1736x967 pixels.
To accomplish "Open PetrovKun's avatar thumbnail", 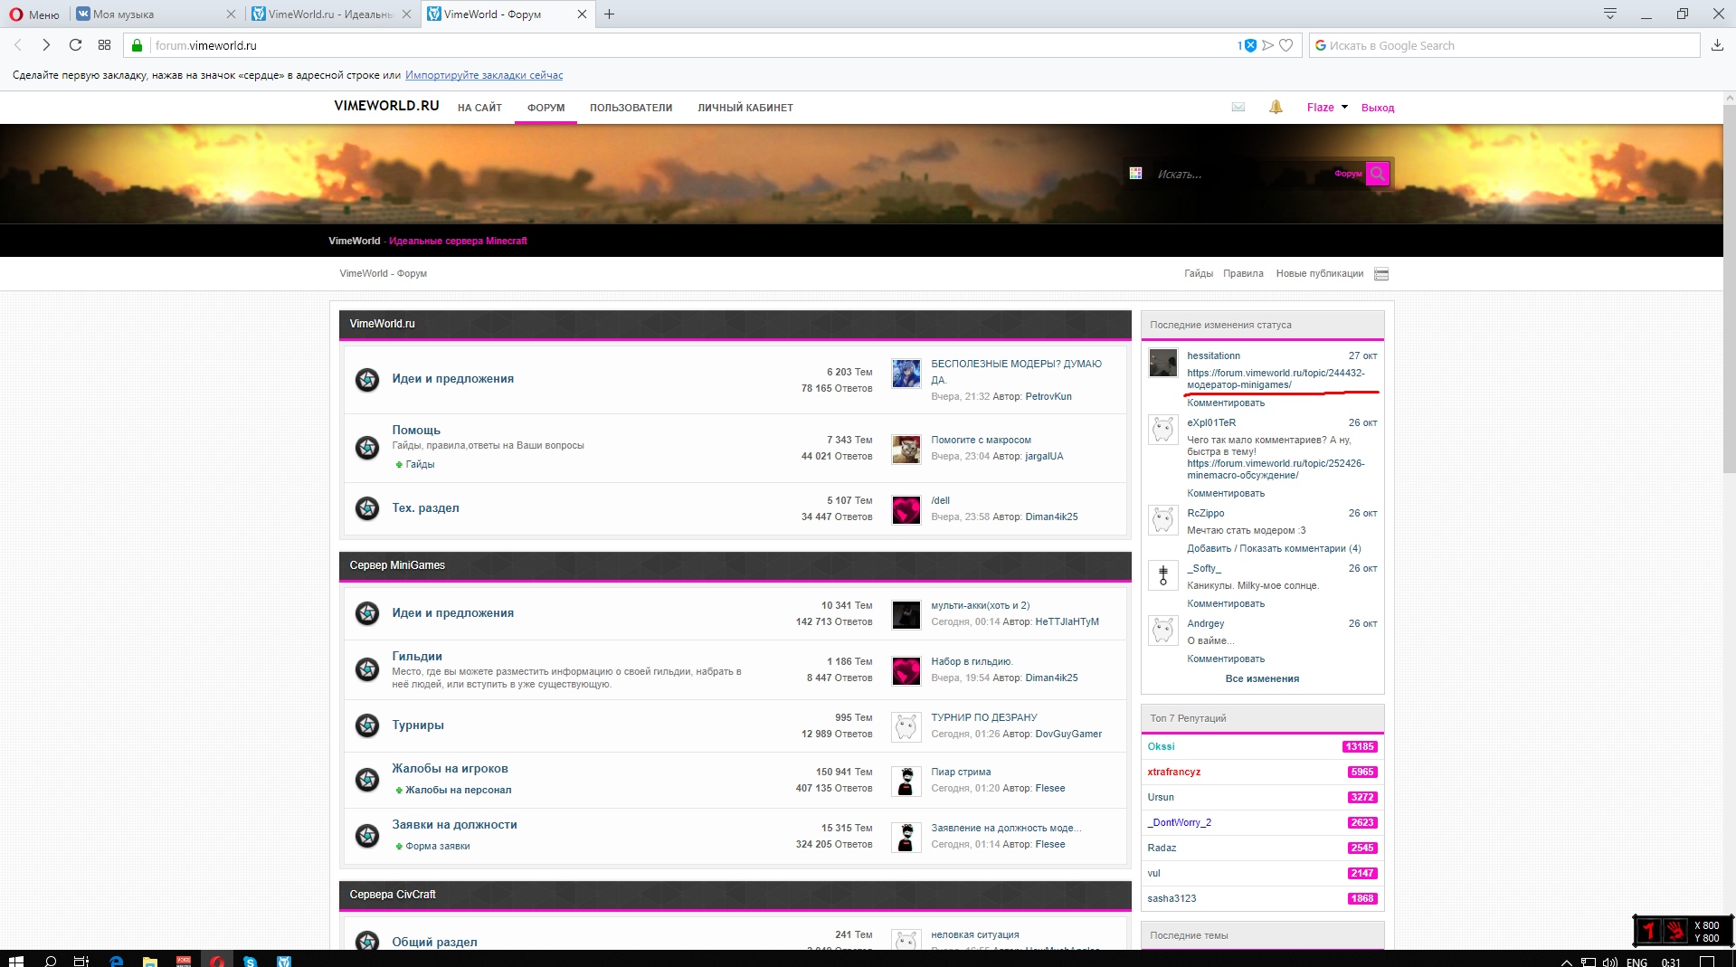I will click(906, 374).
